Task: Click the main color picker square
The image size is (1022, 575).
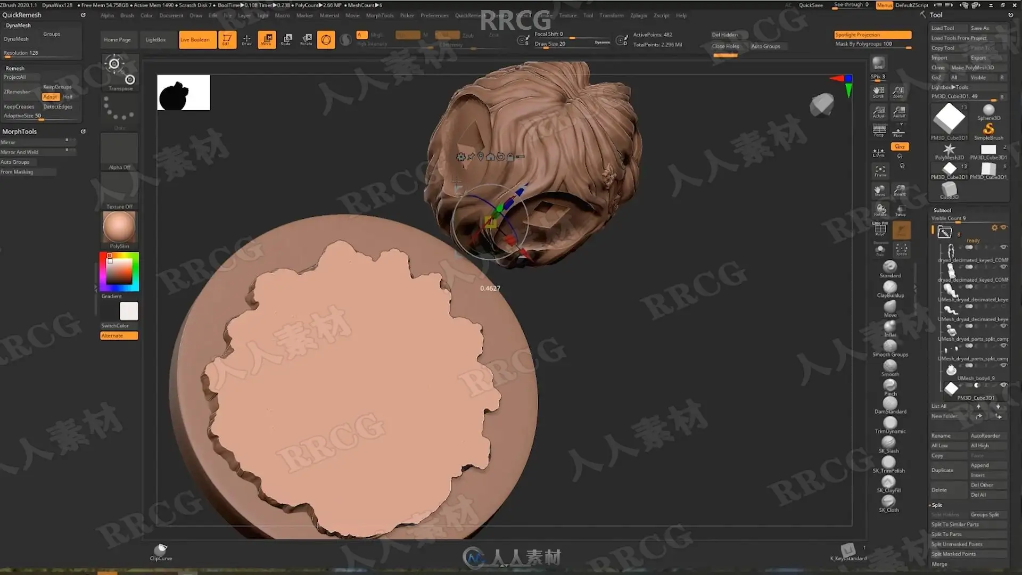Action: (x=119, y=272)
